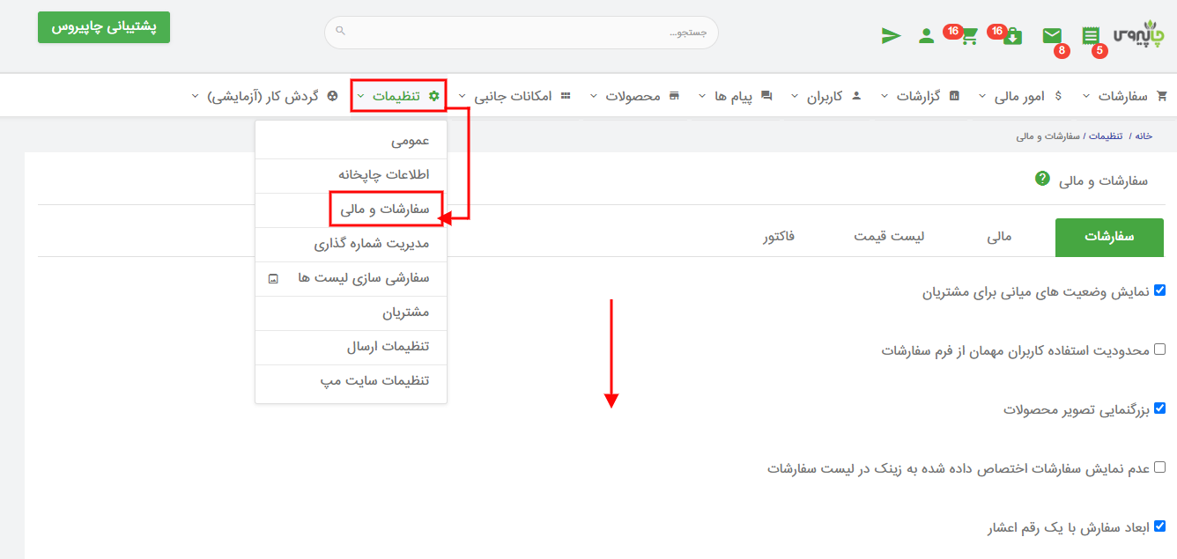Click the small icon beside سفارشی سازی لیست ها
1177x559 pixels.
point(273,278)
